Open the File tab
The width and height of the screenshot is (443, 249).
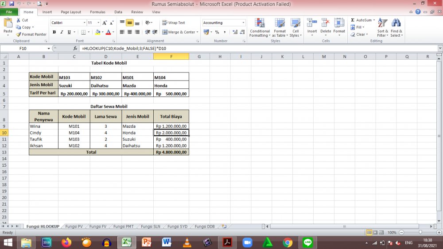tap(9, 12)
